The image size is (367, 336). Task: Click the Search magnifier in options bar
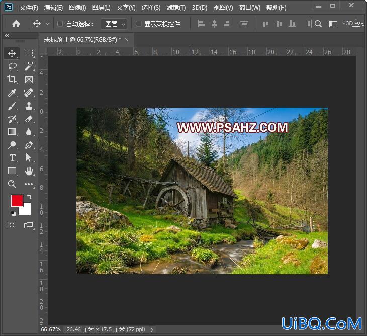tap(318, 24)
